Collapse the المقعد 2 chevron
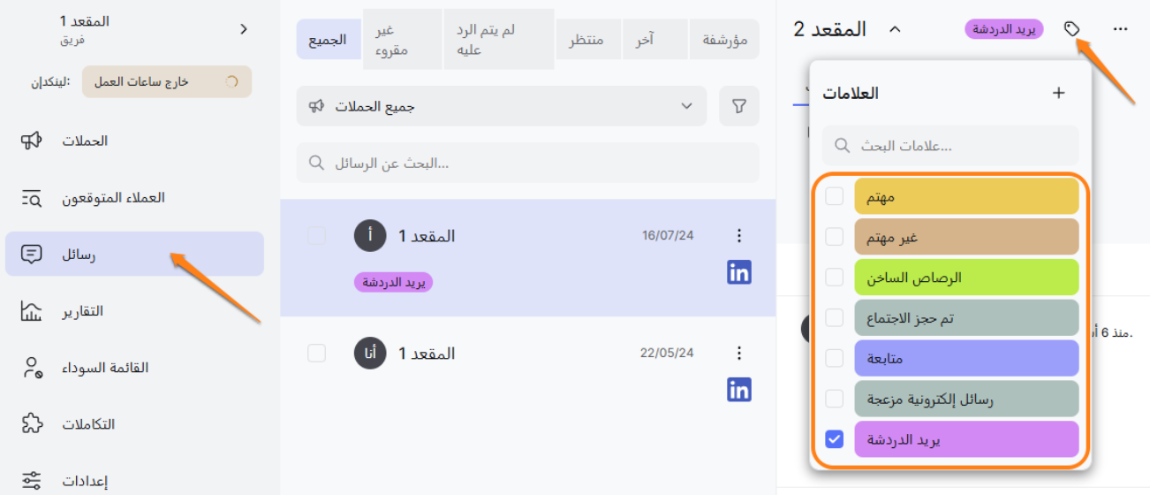This screenshot has height=495, width=1150. (894, 29)
